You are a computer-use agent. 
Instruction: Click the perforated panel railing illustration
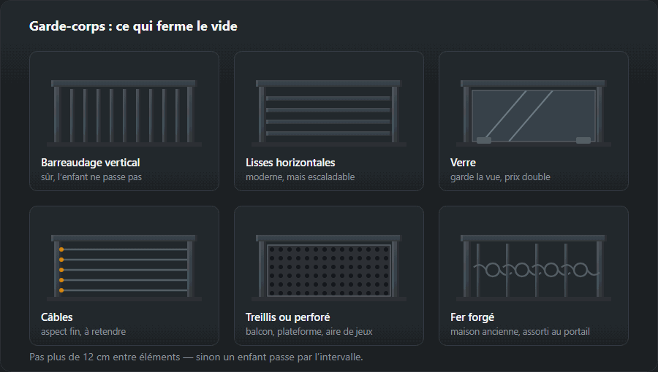[x=328, y=268]
